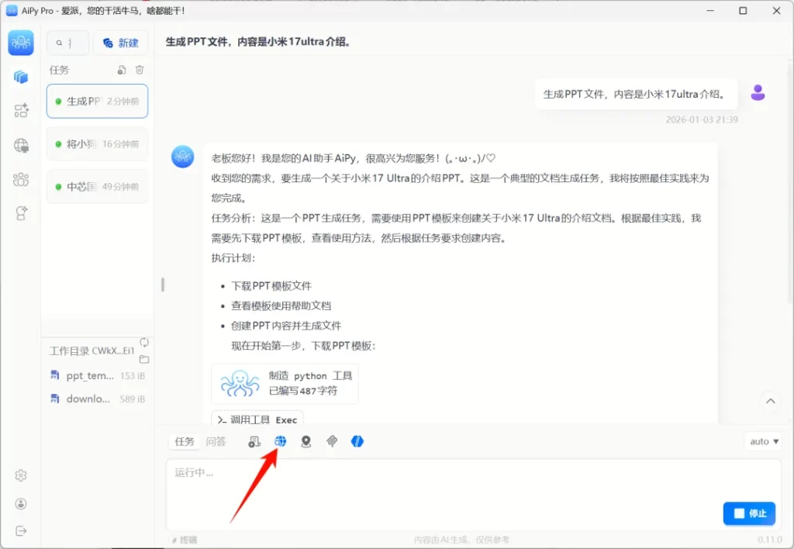
Task: Open the ppt_tem... file in work directory
Action: 89,375
